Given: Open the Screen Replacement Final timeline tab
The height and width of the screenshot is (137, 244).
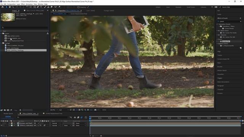Looking at the screenshot, I should point(54,113).
